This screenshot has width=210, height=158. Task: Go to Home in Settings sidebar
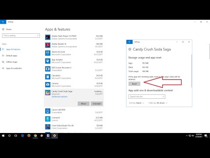click(9, 29)
